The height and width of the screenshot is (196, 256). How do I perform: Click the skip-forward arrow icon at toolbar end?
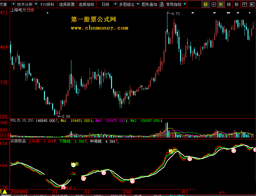[x=252, y=5]
